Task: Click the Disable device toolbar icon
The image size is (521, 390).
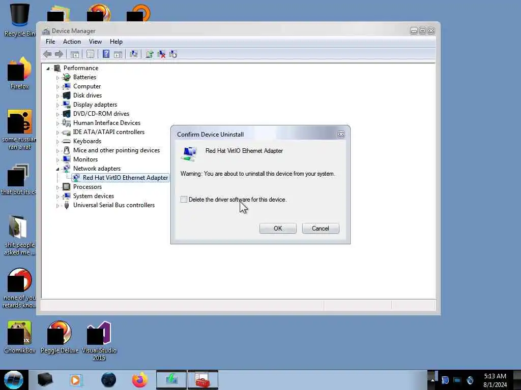Action: coord(173,54)
